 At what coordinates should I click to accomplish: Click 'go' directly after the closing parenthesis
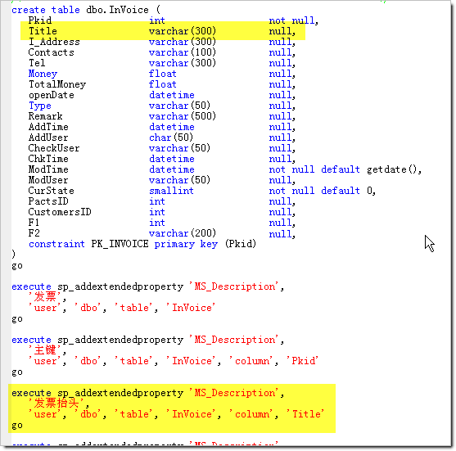tap(17, 266)
